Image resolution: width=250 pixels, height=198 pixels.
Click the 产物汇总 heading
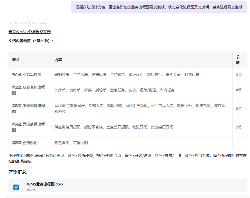18,172
